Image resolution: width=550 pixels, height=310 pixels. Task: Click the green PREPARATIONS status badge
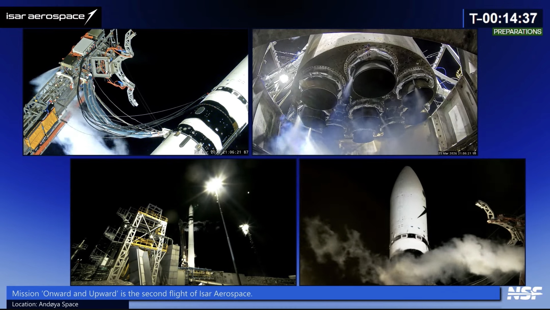[x=517, y=32]
